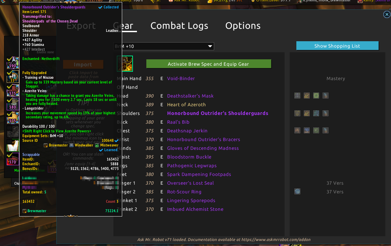Screen dimensions: 391x246
Task: Click item level 389 in the Neck row
Action: click(150, 105)
